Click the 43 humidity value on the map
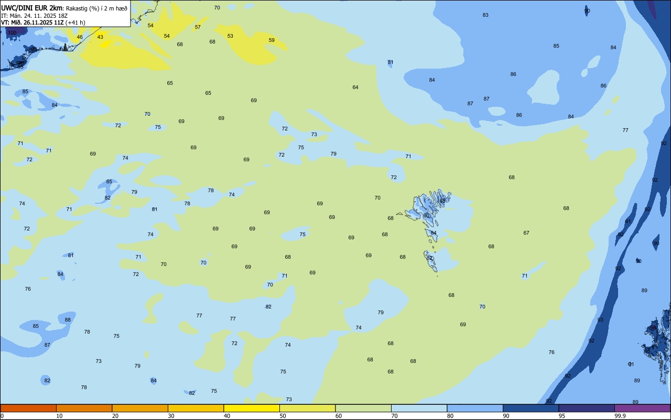This screenshot has height=420, width=671. 100,37
